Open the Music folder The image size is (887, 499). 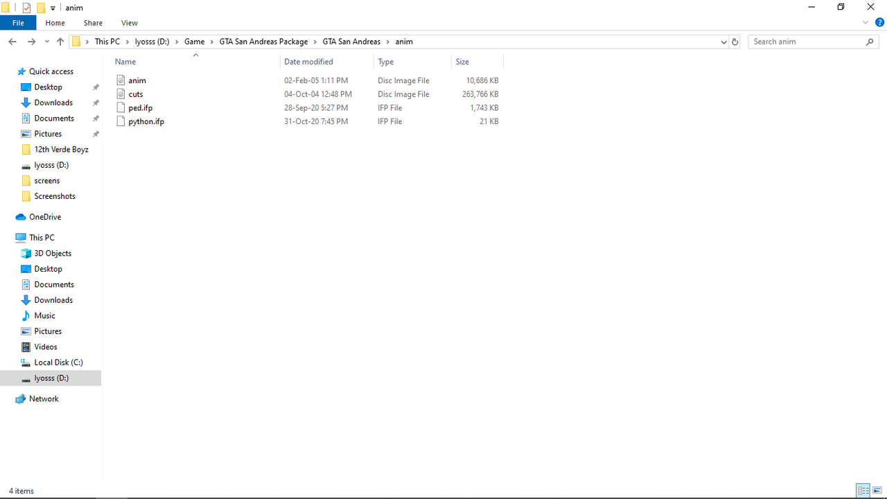pyautogui.click(x=44, y=316)
